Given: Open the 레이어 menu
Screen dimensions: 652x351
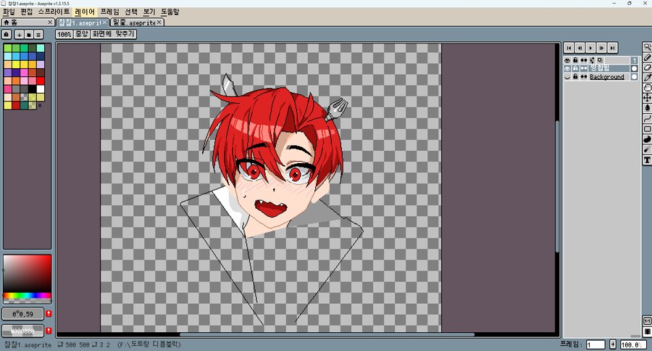Looking at the screenshot, I should [x=84, y=12].
